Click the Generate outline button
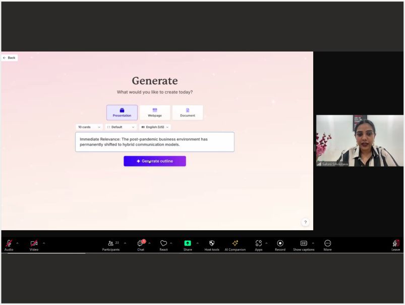405x305 pixels. tap(155, 161)
